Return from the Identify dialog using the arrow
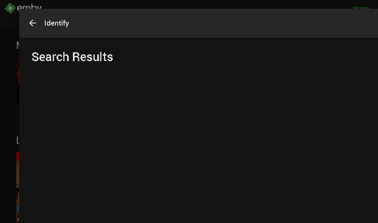 [x=33, y=23]
